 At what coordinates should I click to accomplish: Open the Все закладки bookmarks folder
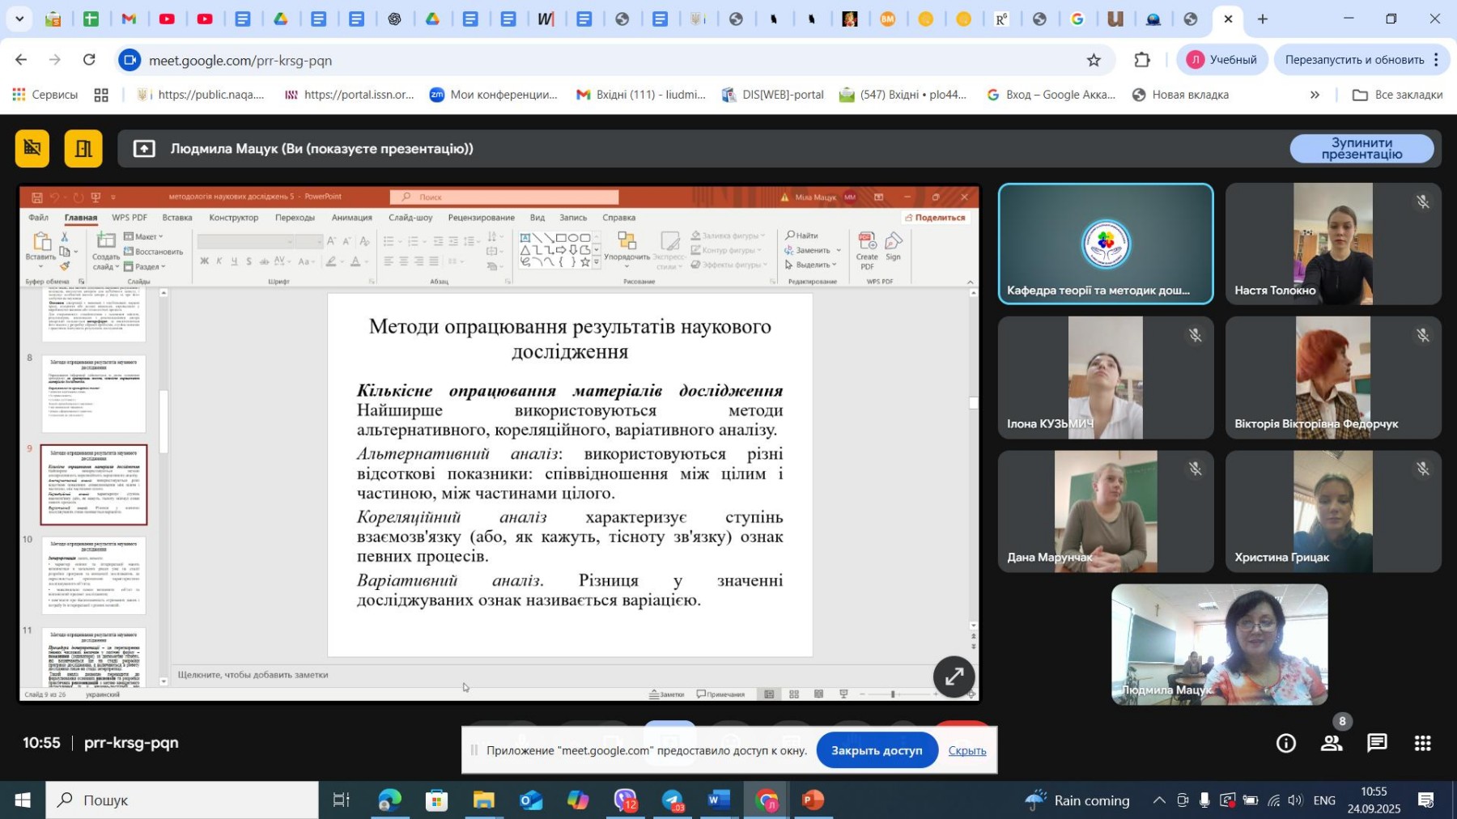[x=1398, y=95]
